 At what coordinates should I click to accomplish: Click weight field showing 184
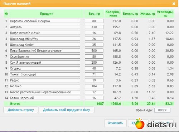[x=94, y=86]
